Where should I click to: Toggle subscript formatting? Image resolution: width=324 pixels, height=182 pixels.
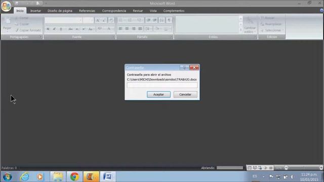point(77,29)
